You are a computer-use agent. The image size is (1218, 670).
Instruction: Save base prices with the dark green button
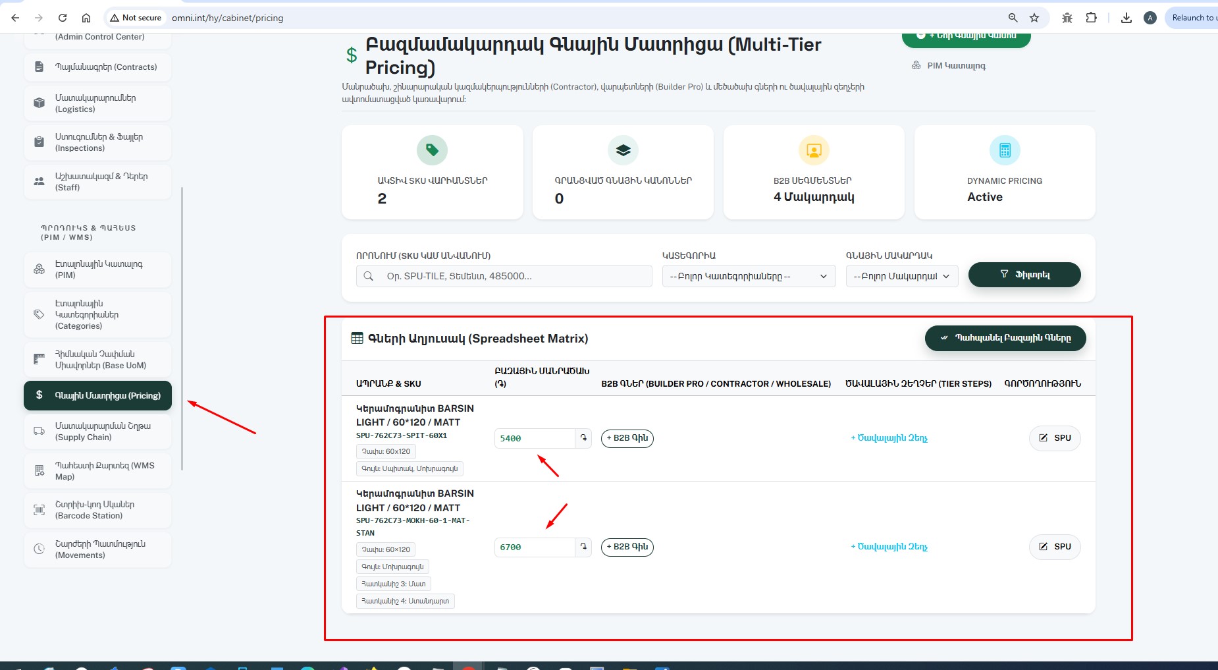1005,338
